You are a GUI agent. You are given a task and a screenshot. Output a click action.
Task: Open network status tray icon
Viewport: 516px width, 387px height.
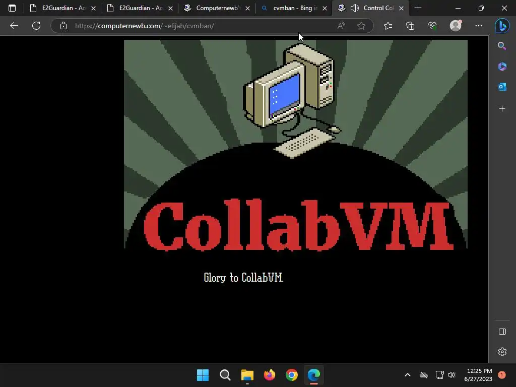(x=439, y=375)
